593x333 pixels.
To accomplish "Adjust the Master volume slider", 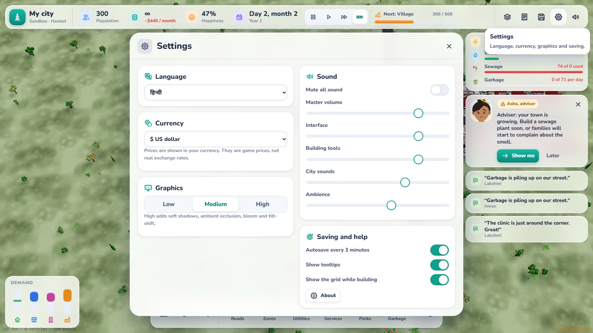I will click(x=378, y=113).
